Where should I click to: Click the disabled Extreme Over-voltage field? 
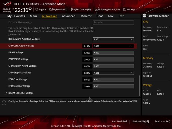coord(113,22)
